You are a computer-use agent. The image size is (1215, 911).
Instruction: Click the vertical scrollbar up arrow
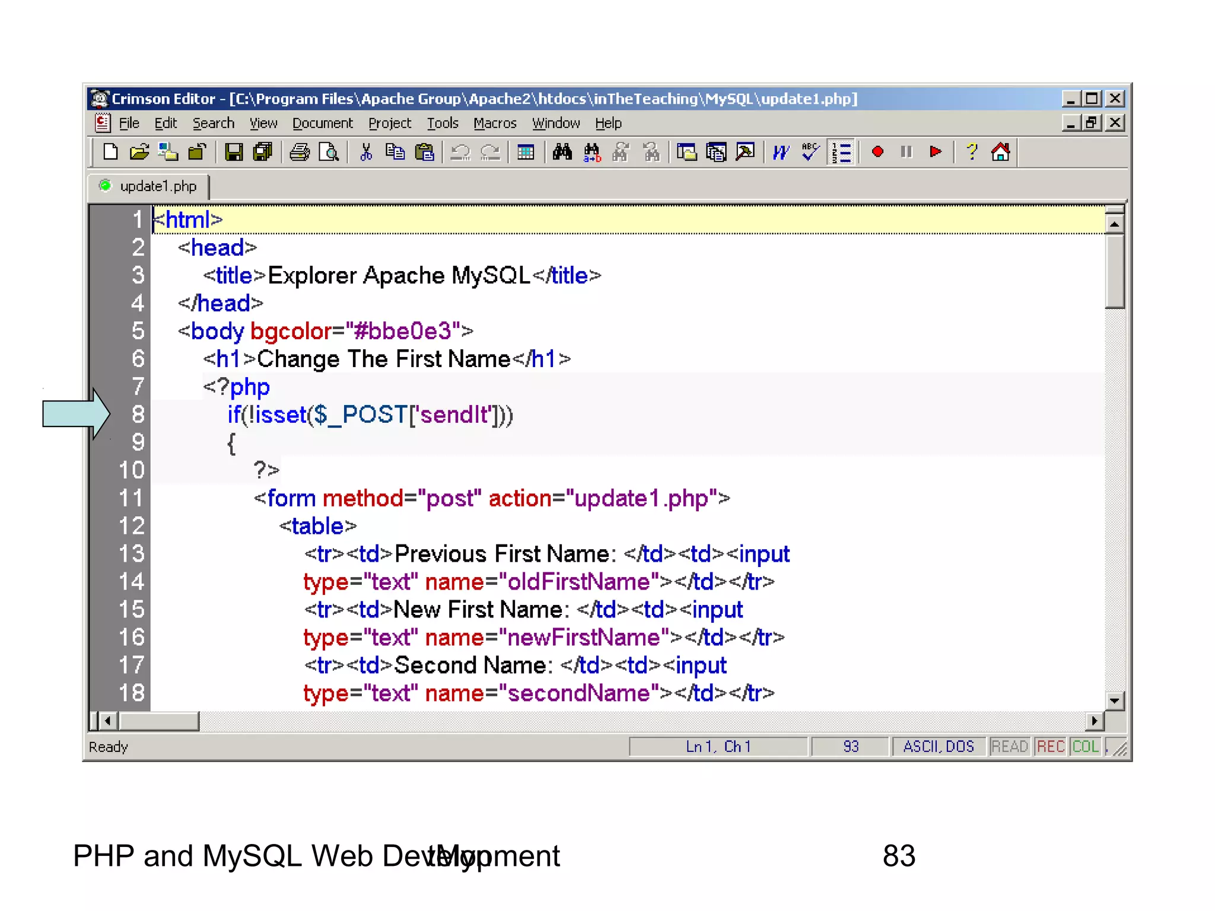pyautogui.click(x=1115, y=224)
